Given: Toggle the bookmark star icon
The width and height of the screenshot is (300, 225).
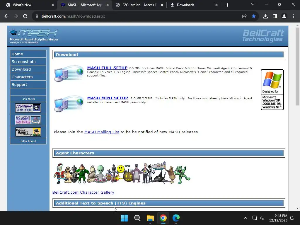Looking at the screenshot, I should pos(254,16).
